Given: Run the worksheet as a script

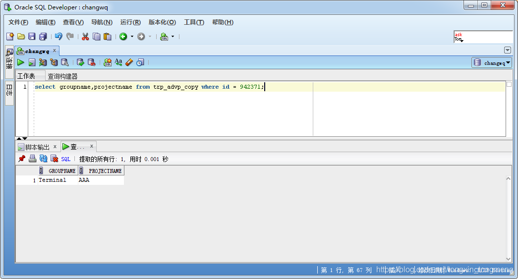Looking at the screenshot, I should pos(32,62).
